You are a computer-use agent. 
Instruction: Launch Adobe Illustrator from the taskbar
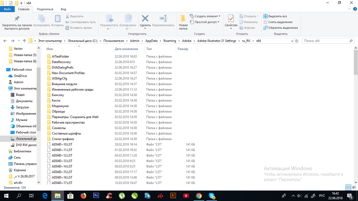pyautogui.click(x=173, y=196)
